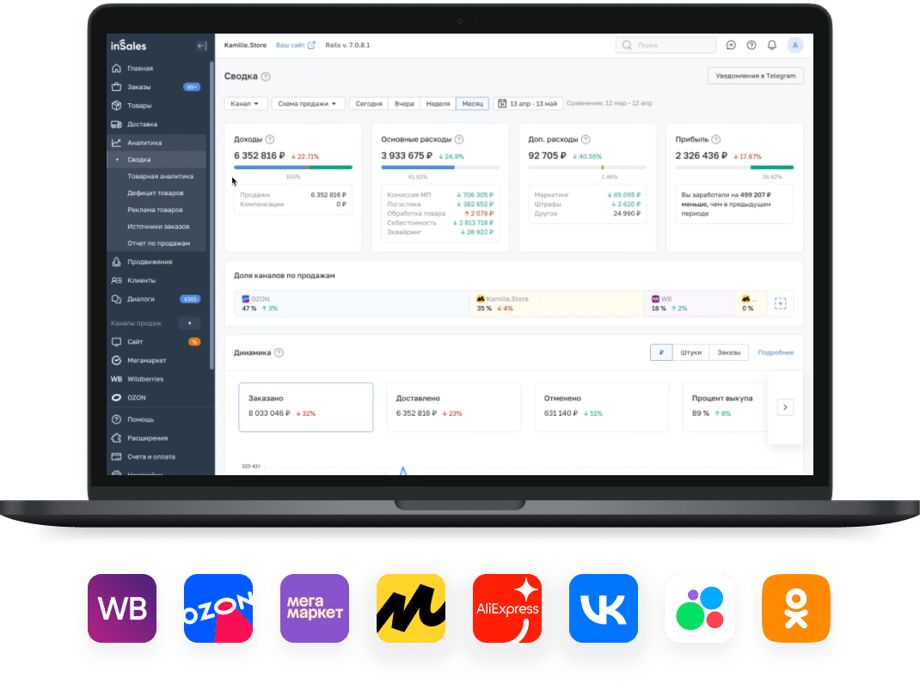Expand the Схема продажи dropdown
Image resolution: width=920 pixels, height=684 pixels.
point(308,104)
